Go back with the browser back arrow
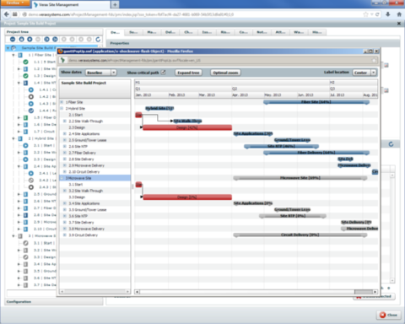 point(7,14)
